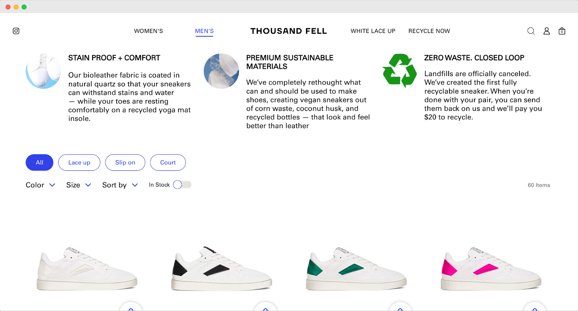Select the Court filter pill

168,162
